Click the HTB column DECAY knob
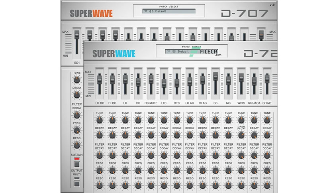This screenshot has height=193, width=333. pyautogui.click(x=177, y=135)
